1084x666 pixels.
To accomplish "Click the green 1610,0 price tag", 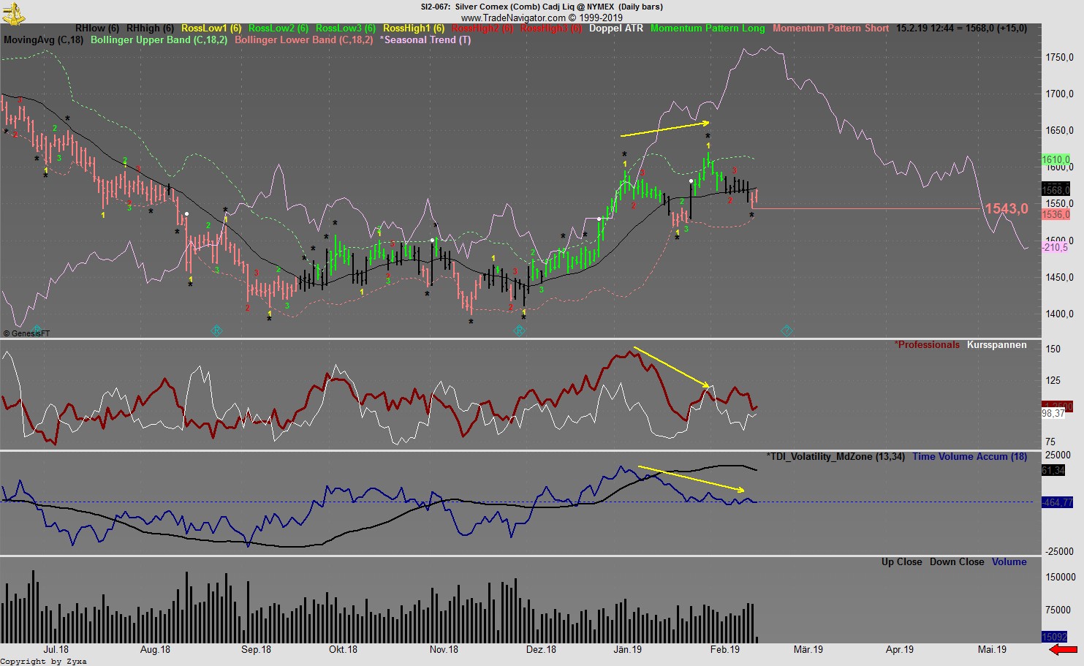I will tap(1056, 160).
